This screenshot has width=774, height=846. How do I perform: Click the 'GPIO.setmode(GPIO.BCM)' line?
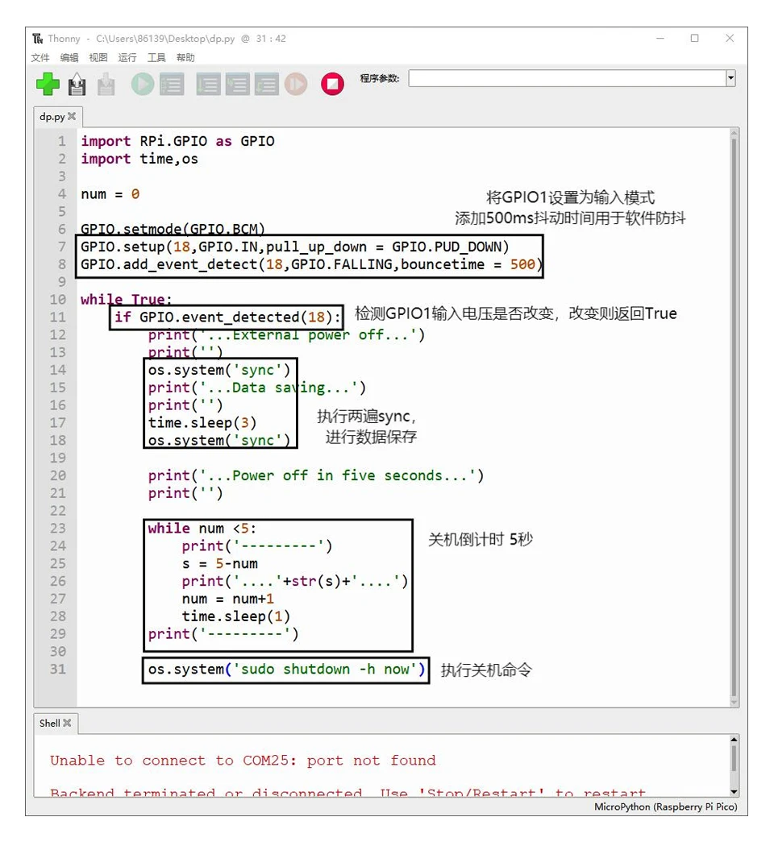pyautogui.click(x=173, y=230)
